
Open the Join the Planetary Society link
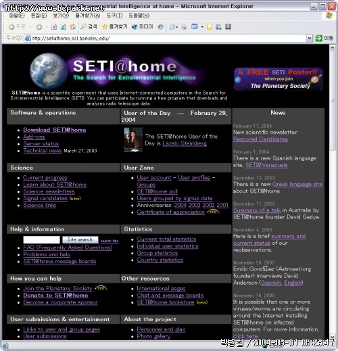click(x=57, y=288)
